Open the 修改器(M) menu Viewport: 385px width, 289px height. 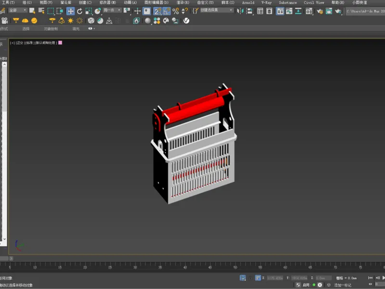pos(107,2)
